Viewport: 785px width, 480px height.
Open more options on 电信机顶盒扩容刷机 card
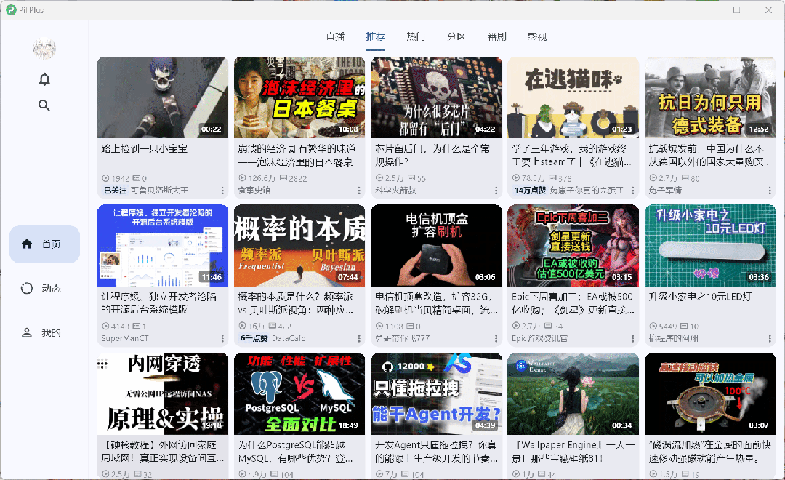point(496,340)
